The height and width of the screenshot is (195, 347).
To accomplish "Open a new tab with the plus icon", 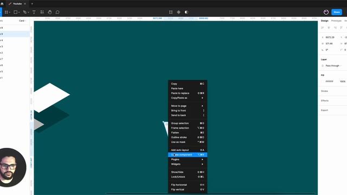I will 32,4.
